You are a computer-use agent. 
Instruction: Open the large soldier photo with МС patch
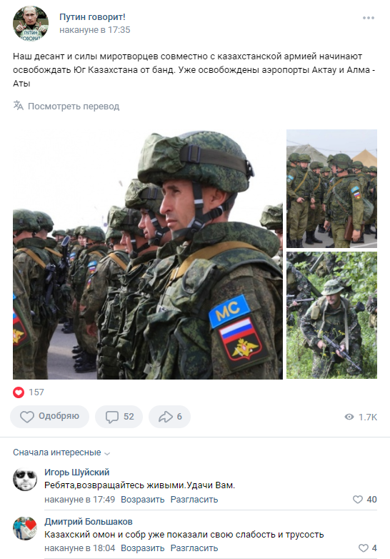click(148, 254)
